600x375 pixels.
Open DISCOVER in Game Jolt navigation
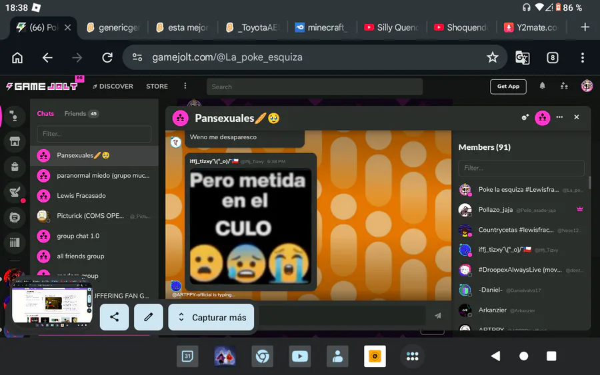[113, 87]
